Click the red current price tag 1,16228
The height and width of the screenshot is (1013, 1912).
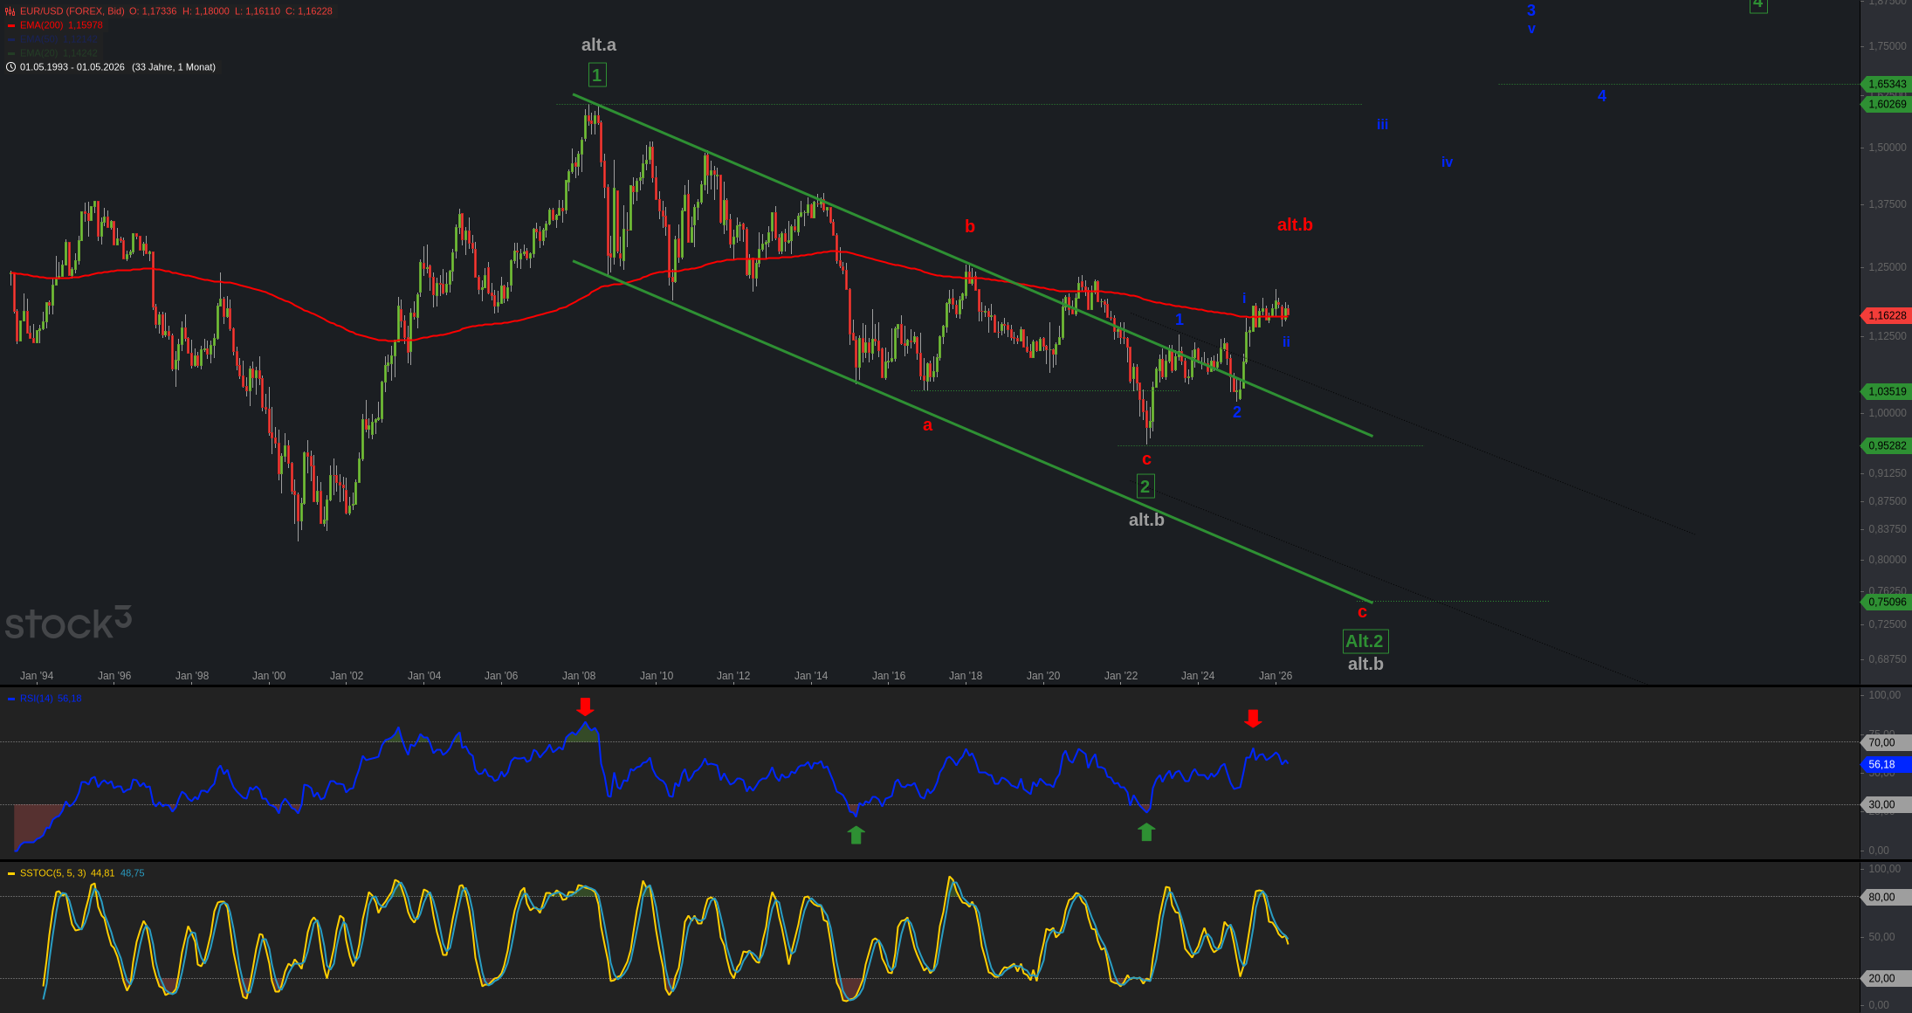click(x=1887, y=315)
